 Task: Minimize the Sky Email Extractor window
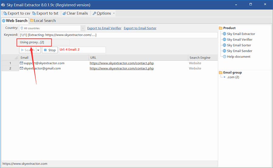point(236,5)
